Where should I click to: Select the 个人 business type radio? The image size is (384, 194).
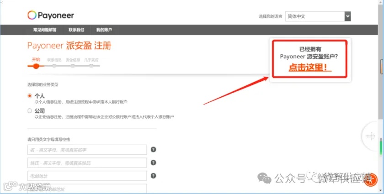pyautogui.click(x=30, y=96)
